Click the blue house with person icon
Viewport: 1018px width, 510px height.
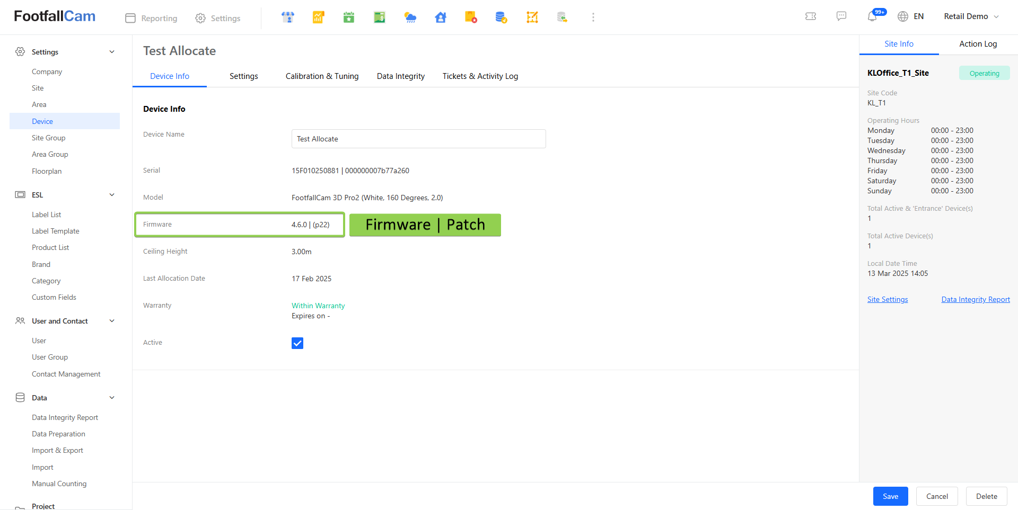(x=441, y=17)
